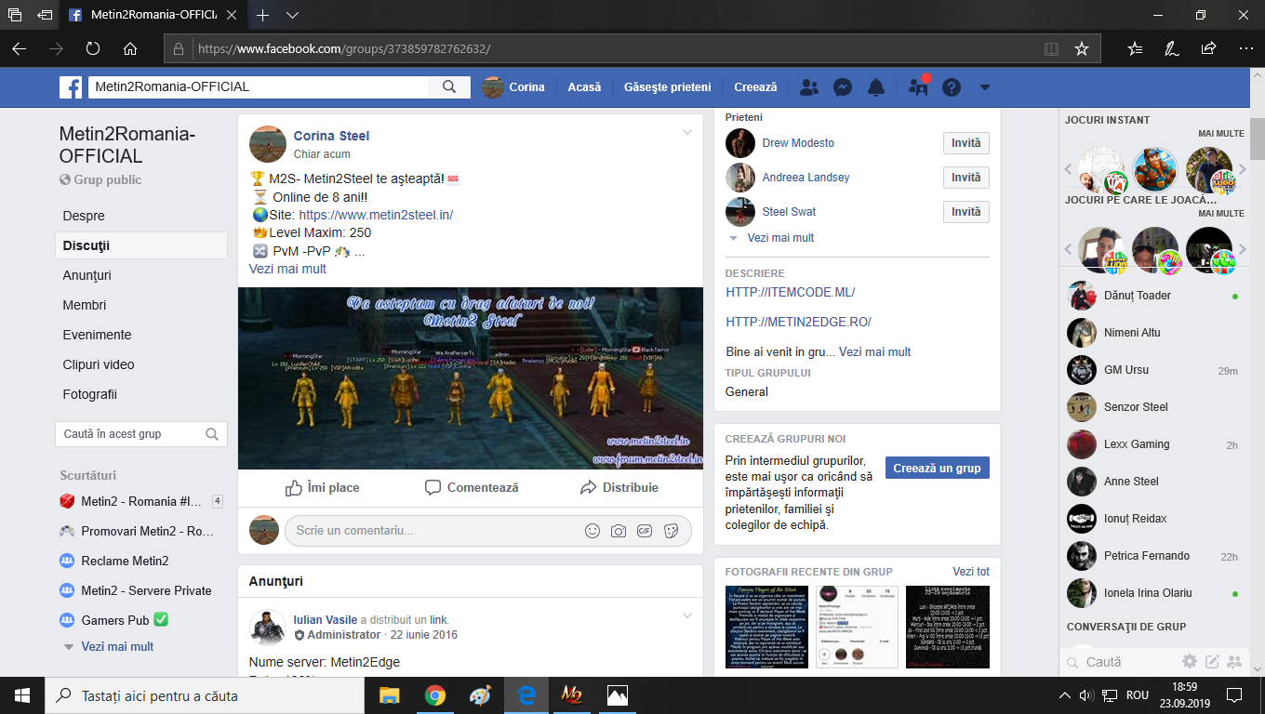1265x714 pixels.
Task: Click the browser Refresh button
Action: (x=93, y=48)
